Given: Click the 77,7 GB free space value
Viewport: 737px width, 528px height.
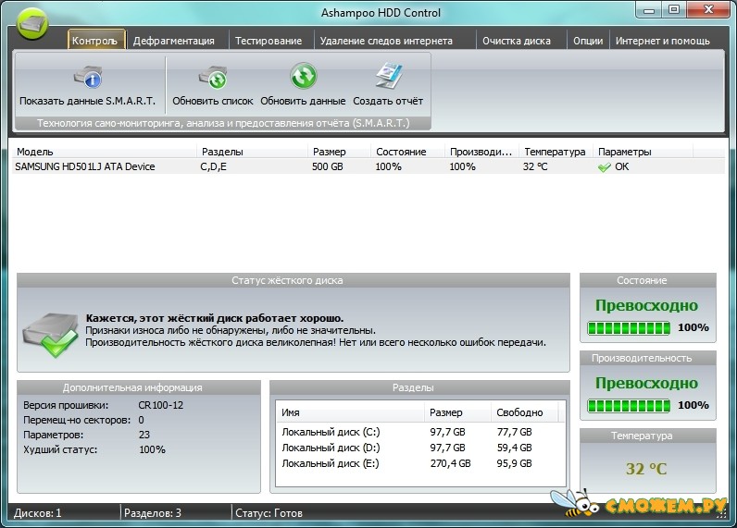Looking at the screenshot, I should (514, 432).
